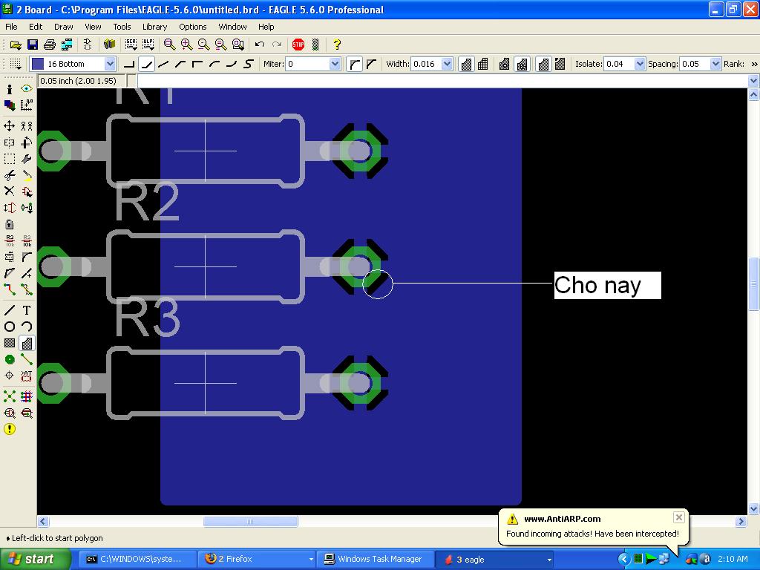Open the grid settings icon dropdown
This screenshot has height=570, width=760.
[16, 64]
